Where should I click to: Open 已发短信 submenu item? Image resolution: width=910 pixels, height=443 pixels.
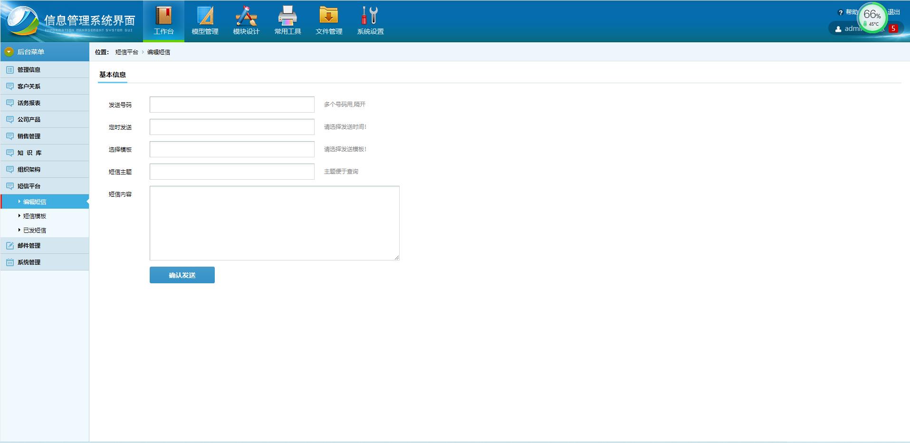35,231
